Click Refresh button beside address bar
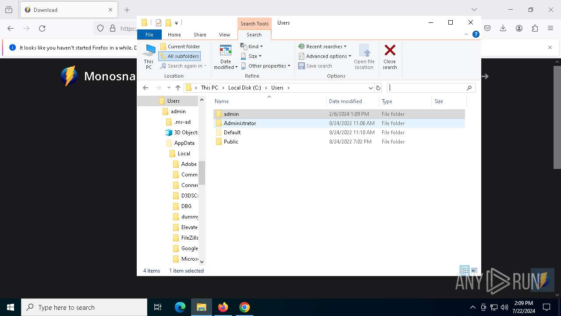The height and width of the screenshot is (316, 561). pos(378,88)
